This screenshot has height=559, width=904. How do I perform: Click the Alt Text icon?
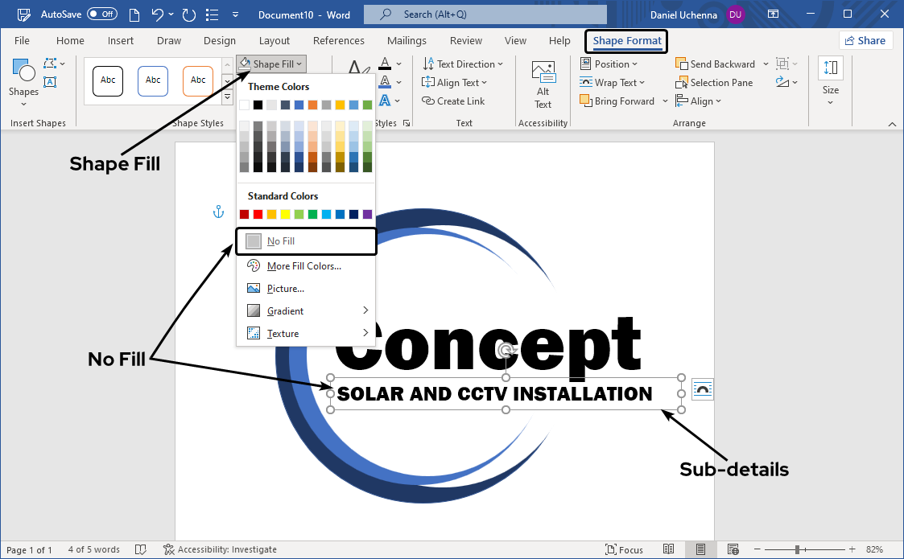click(543, 74)
